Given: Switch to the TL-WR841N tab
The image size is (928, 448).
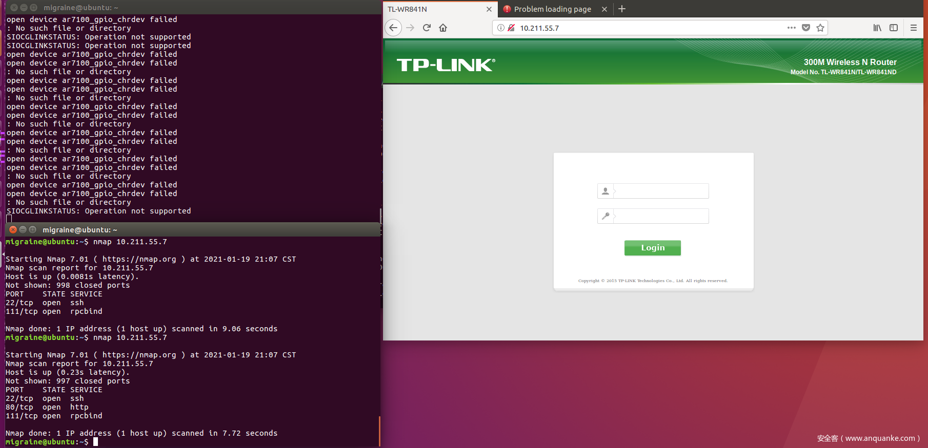Looking at the screenshot, I should point(440,9).
